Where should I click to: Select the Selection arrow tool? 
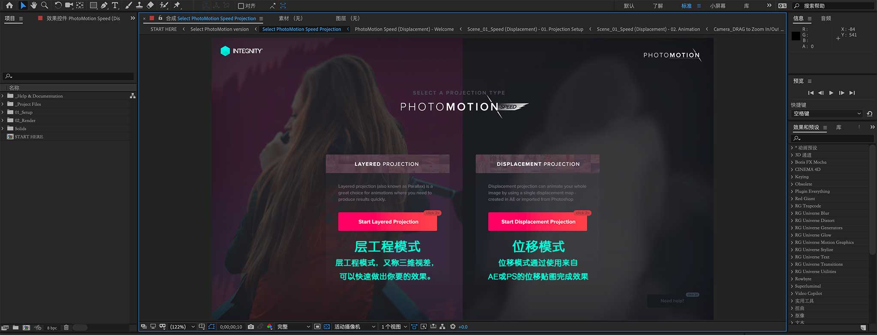pyautogui.click(x=23, y=6)
